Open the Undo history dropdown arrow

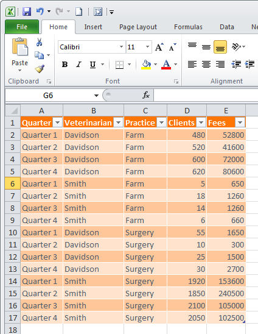coord(49,12)
